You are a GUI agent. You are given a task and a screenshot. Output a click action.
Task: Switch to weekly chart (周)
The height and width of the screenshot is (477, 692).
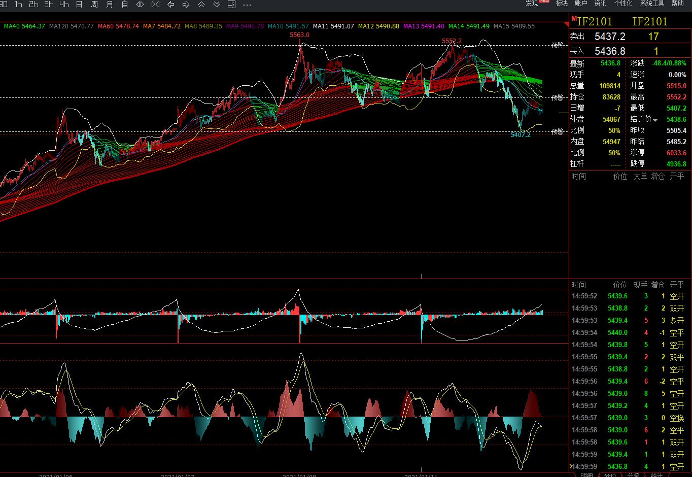(94, 4)
